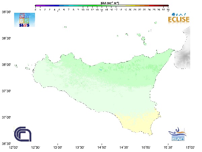Click the colorbar tick labeled 24

[149, 10]
